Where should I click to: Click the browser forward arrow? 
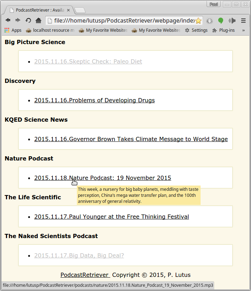[x=18, y=20]
